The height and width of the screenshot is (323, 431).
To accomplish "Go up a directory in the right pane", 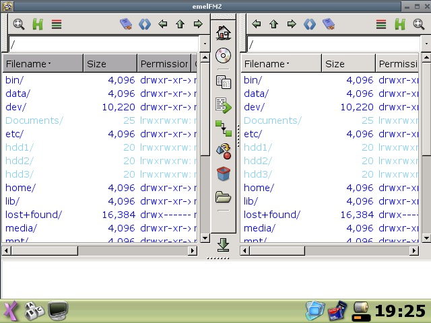I will 273,24.
